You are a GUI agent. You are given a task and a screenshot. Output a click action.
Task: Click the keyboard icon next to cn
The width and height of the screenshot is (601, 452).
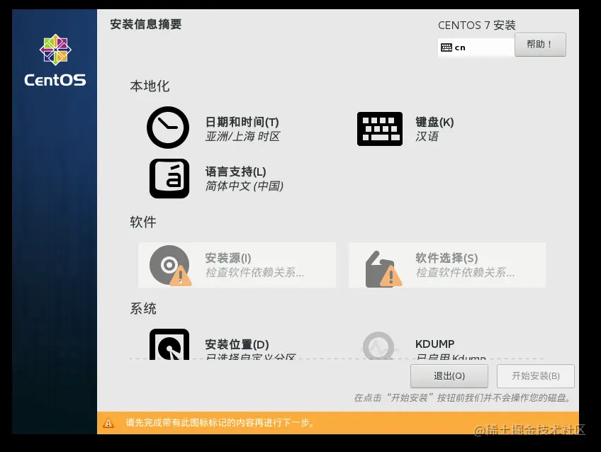click(446, 47)
